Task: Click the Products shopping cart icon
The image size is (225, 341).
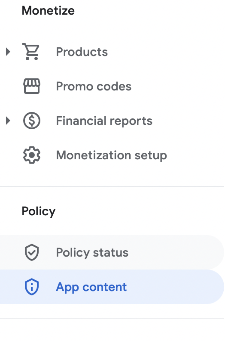Action: pyautogui.click(x=31, y=52)
